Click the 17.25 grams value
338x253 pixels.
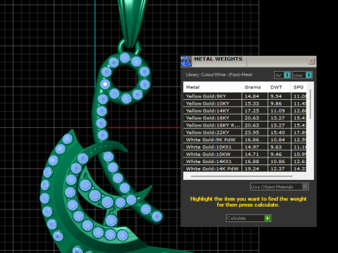tap(251, 110)
